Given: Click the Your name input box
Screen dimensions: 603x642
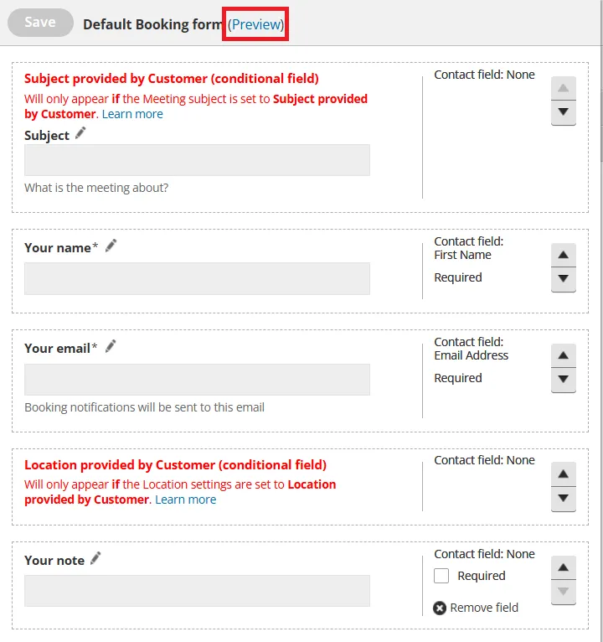Looking at the screenshot, I should [x=197, y=278].
